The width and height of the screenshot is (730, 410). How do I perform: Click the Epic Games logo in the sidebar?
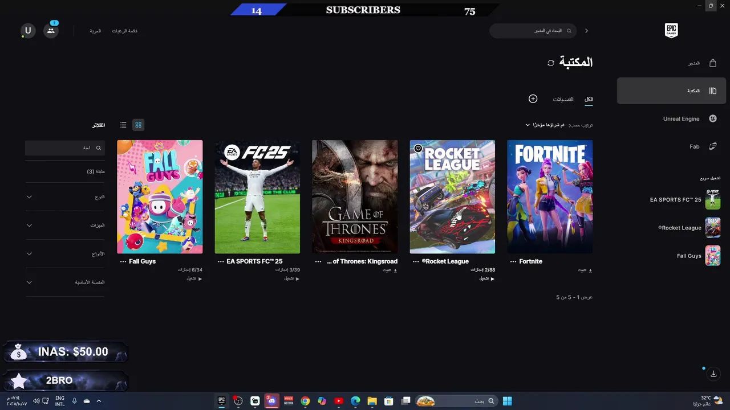(x=671, y=31)
